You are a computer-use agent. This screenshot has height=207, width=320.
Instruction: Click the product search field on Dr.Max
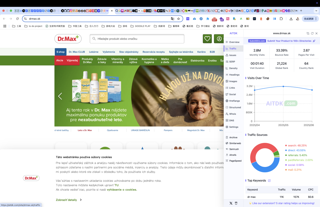pos(137,39)
